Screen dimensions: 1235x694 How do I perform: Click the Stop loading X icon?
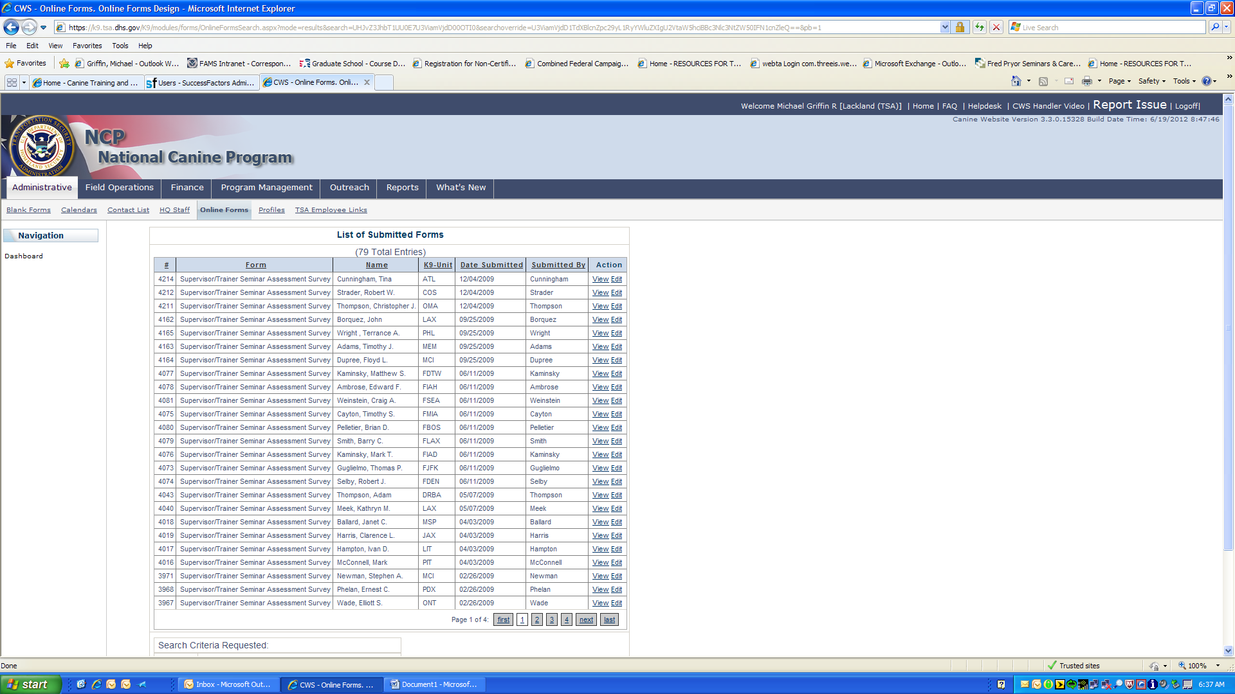click(x=996, y=27)
